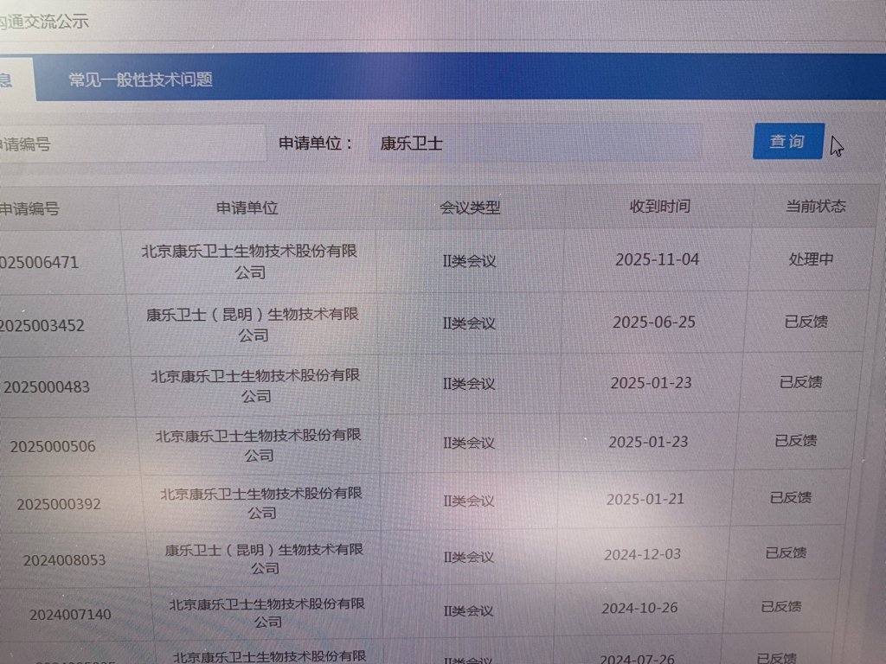
Task: Select the applicant cell in row 2025003452
Action: point(253,324)
